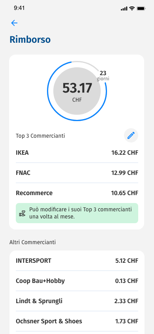The image size is (154, 334).
Task: Select the Ochsner Sport & Shoes row
Action: click(77, 321)
